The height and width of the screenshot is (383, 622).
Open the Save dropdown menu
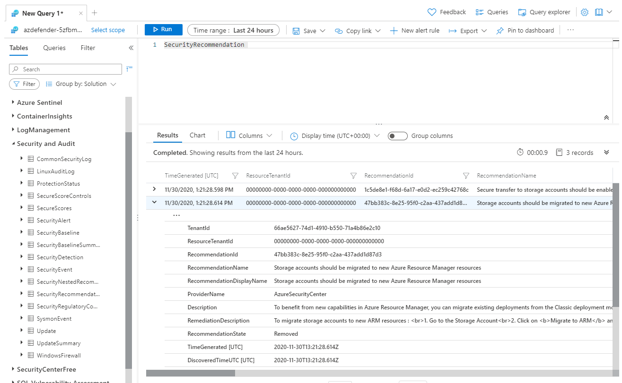point(309,31)
